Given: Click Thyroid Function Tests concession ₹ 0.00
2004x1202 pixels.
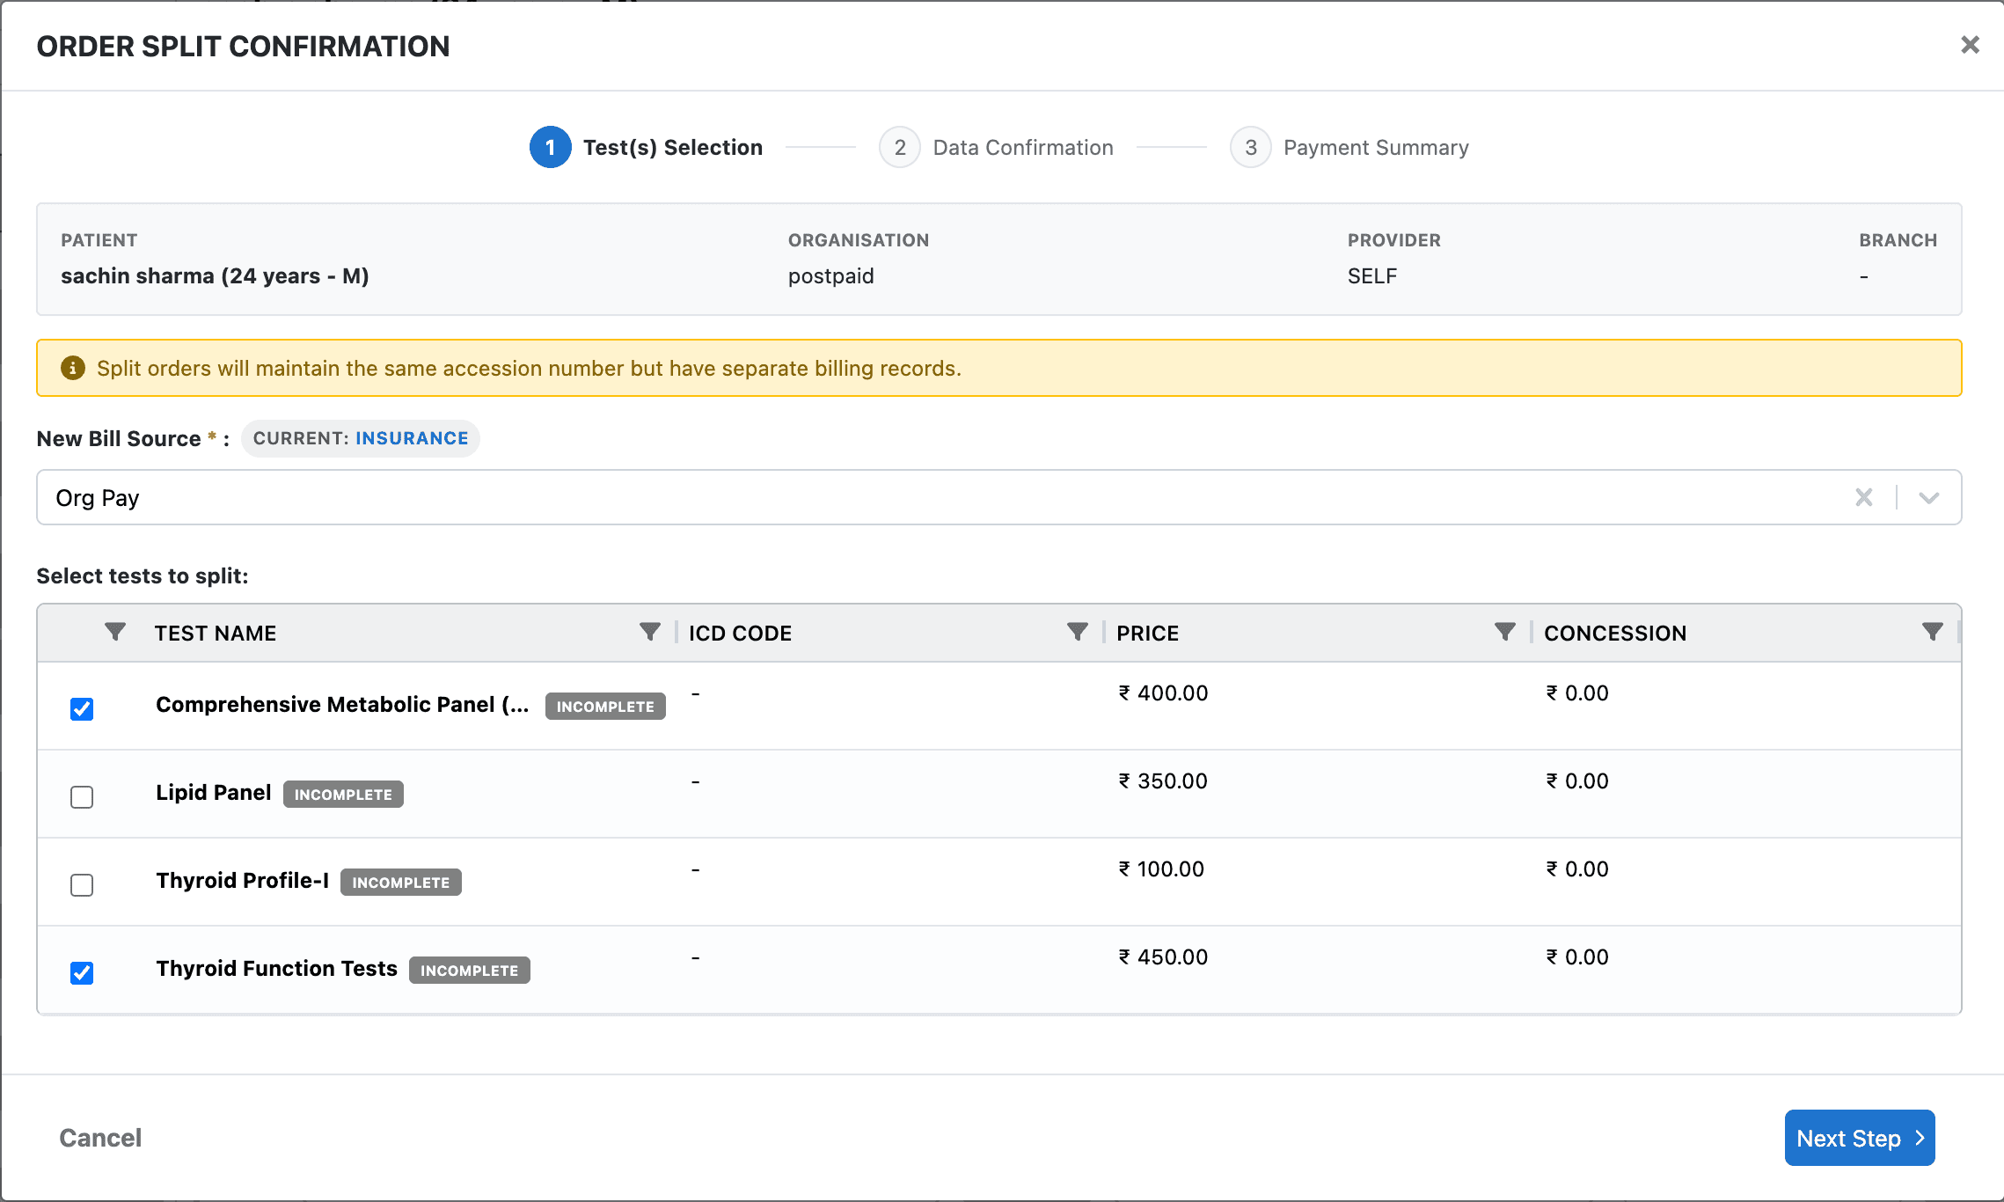Looking at the screenshot, I should pos(1577,957).
